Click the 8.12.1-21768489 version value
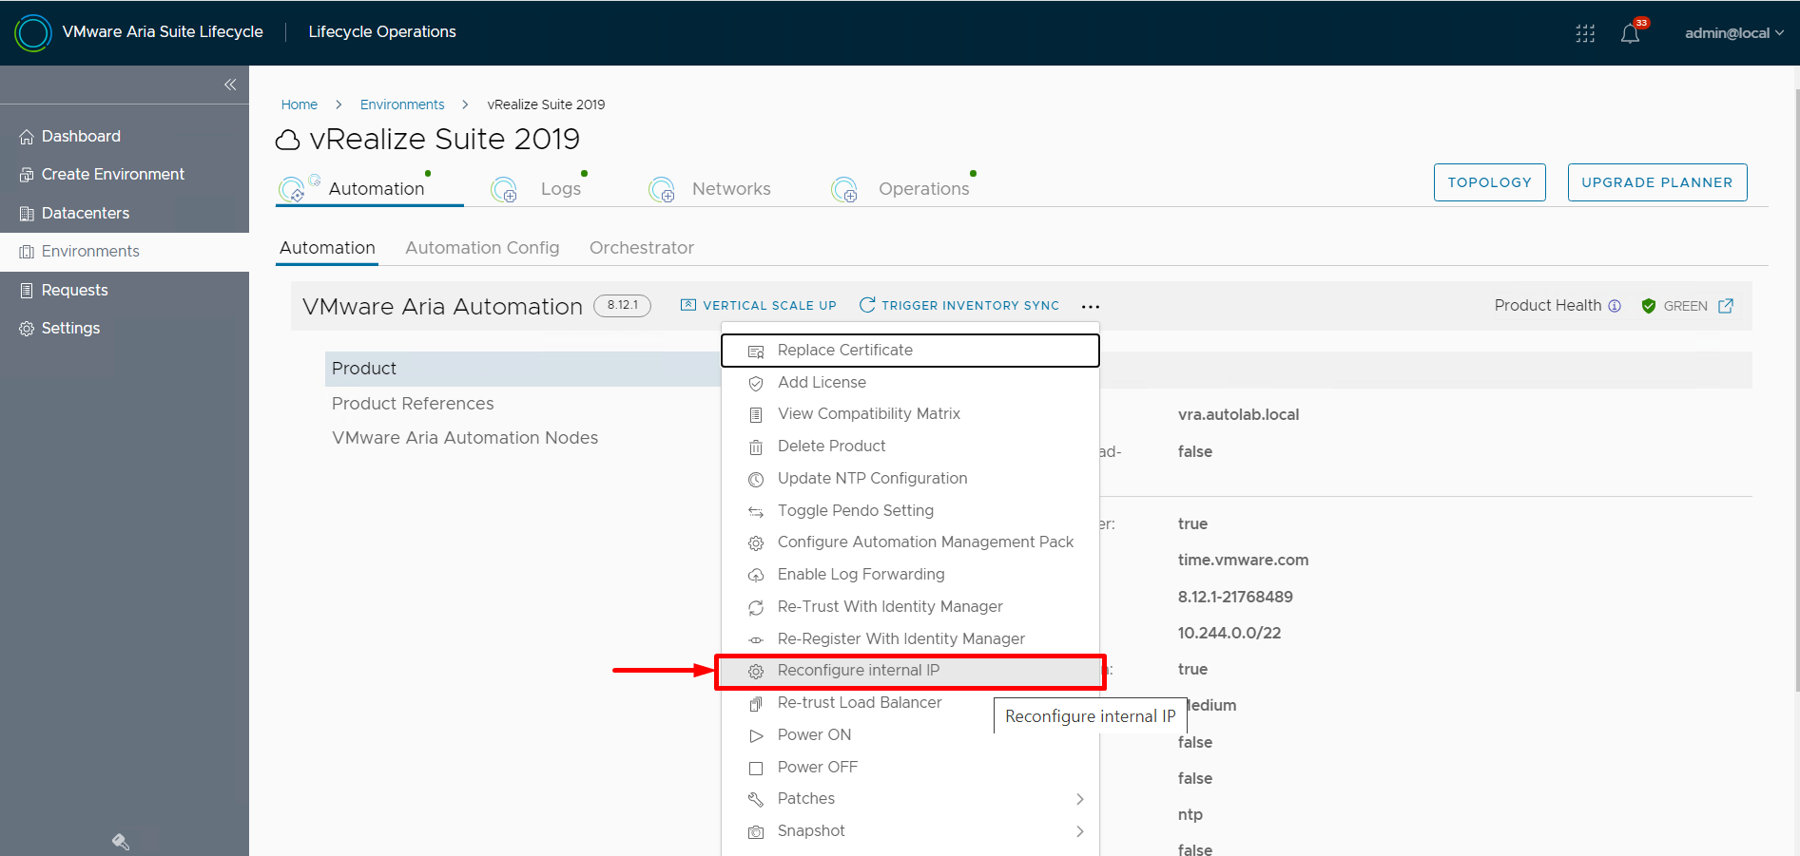The height and width of the screenshot is (856, 1800). point(1235,598)
